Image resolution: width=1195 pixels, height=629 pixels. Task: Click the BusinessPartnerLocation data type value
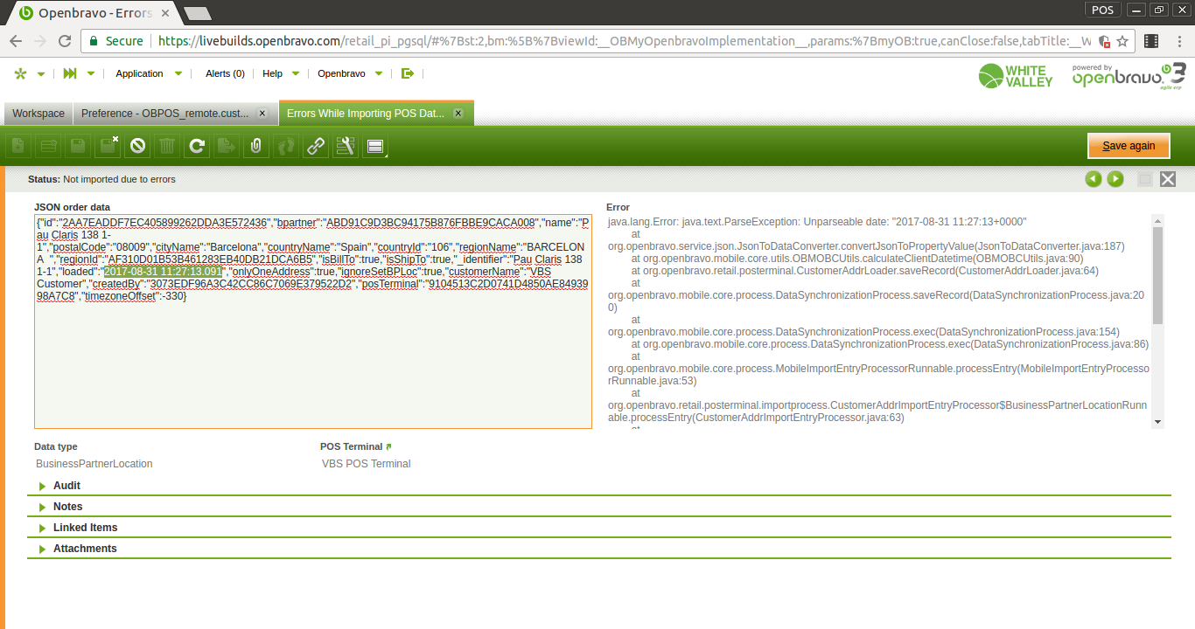coord(94,464)
